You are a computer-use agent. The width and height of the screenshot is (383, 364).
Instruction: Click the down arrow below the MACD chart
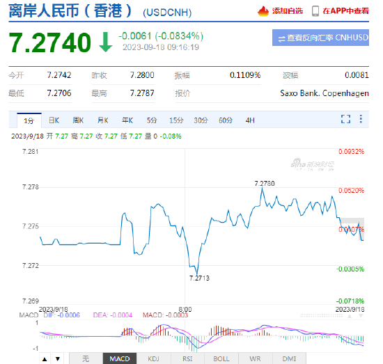coord(58,359)
